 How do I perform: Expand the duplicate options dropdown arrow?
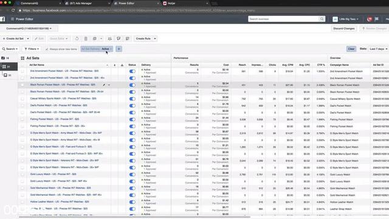(102, 39)
